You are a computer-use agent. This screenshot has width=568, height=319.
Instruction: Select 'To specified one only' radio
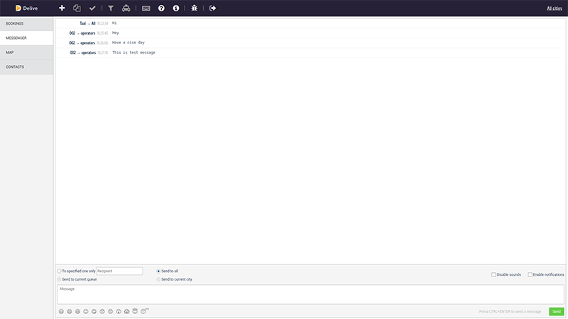[59, 271]
